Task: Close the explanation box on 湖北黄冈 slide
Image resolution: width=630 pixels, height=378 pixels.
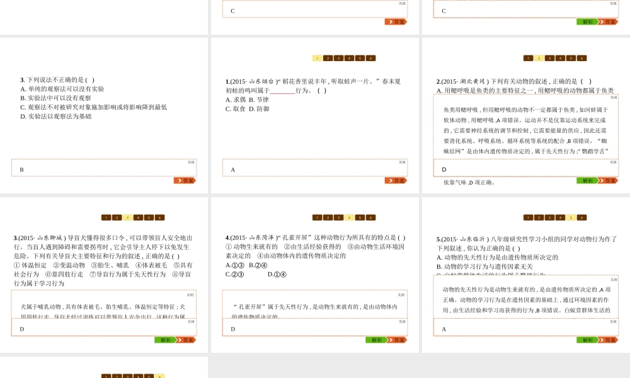Action: (x=614, y=97)
